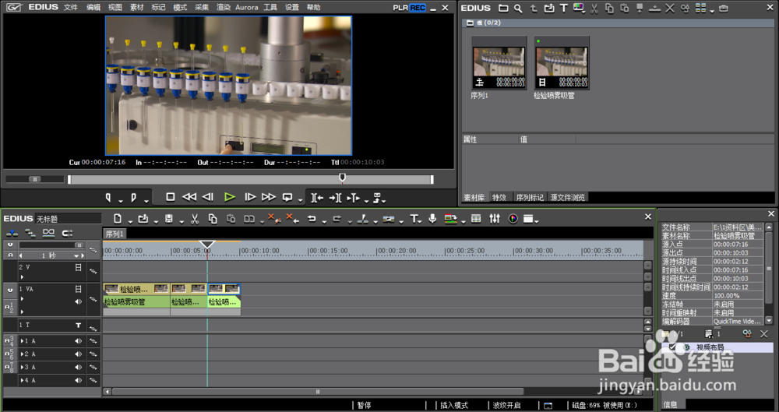Open new folder icon in bin toolbar
This screenshot has height=412, width=779.
point(503,8)
